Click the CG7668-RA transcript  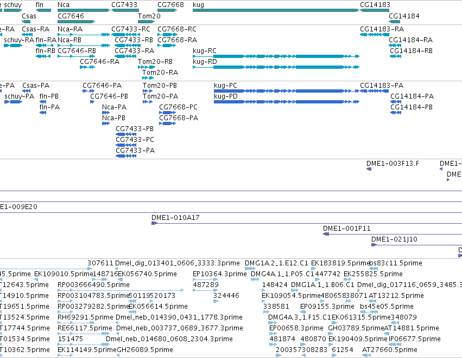coord(167,45)
